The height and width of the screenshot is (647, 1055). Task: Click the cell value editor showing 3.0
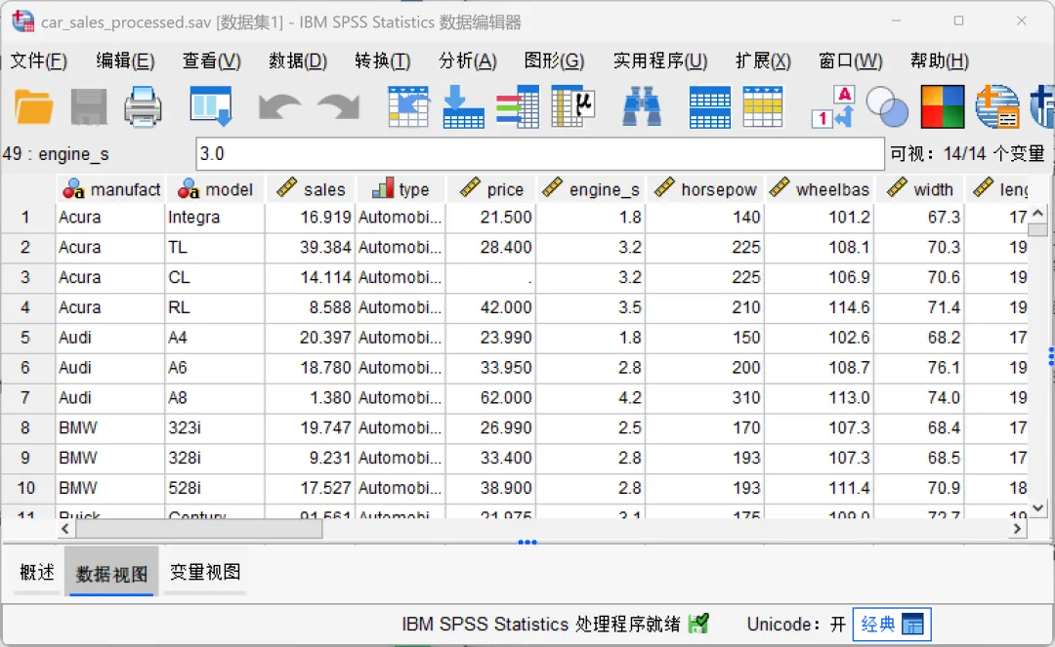click(x=540, y=154)
